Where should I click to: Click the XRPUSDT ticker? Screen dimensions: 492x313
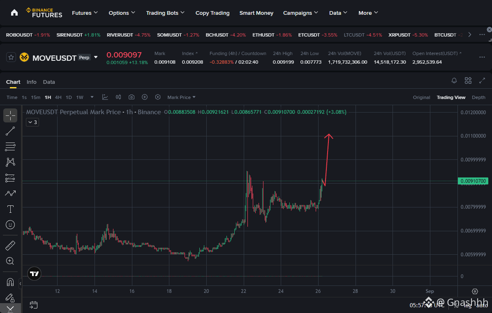pos(408,35)
